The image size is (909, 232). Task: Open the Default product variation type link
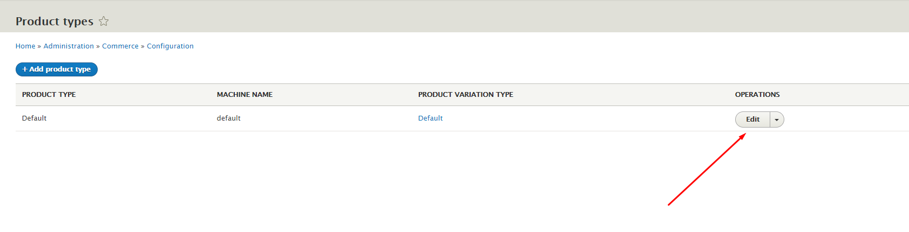pos(430,118)
